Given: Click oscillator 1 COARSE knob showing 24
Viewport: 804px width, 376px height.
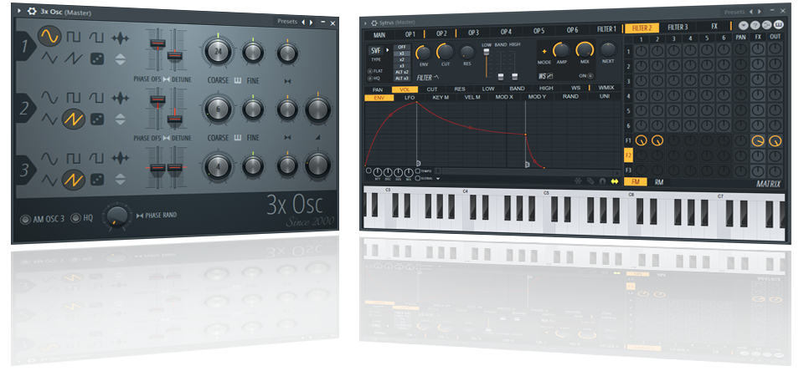Looking at the screenshot, I should (x=218, y=51).
